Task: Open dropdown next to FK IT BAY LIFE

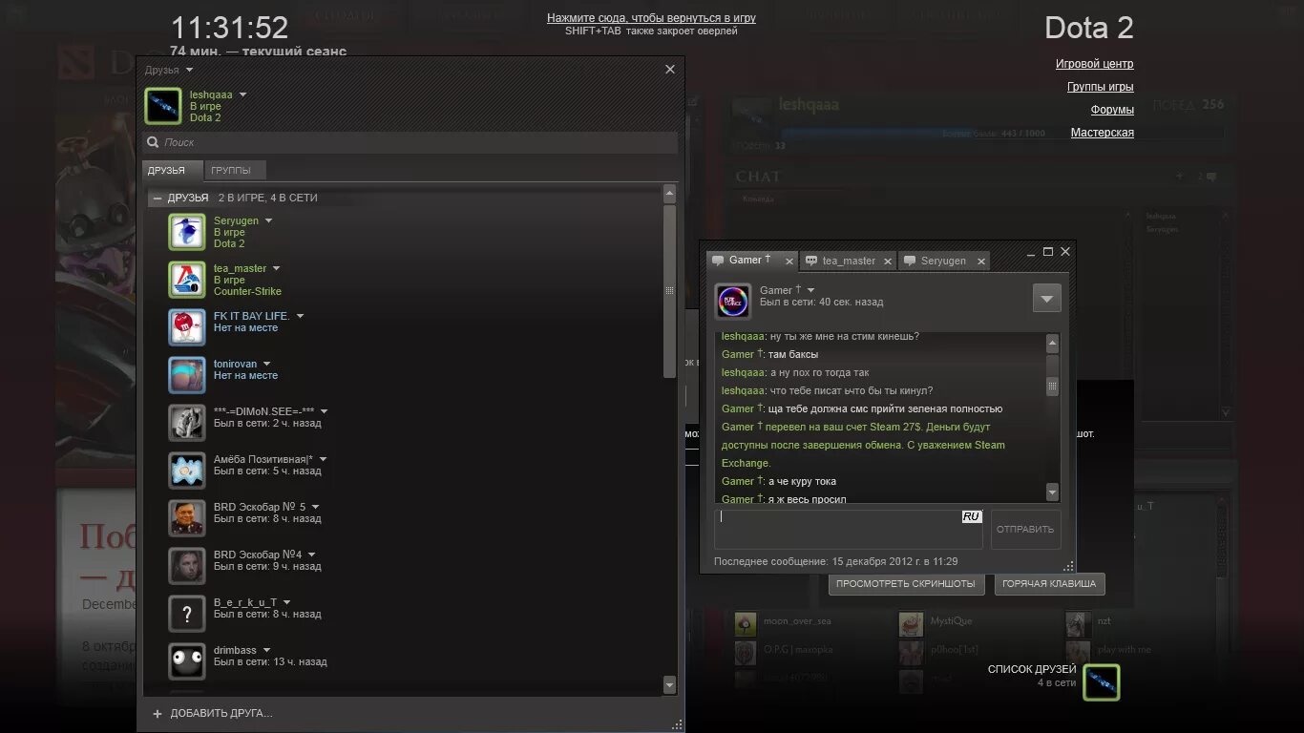Action: pyautogui.click(x=300, y=316)
